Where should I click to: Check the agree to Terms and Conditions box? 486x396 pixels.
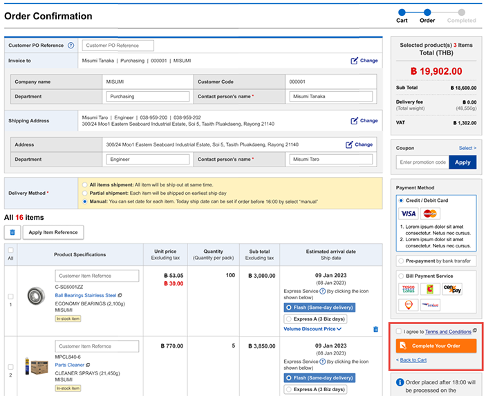click(x=400, y=332)
